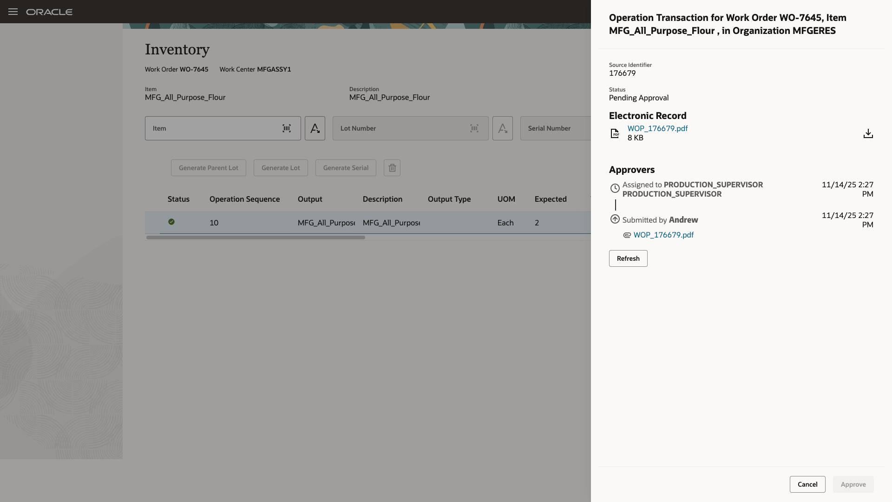Open attached WOP_176679.pdf under Submitted by
Image resolution: width=892 pixels, height=502 pixels.
663,235
